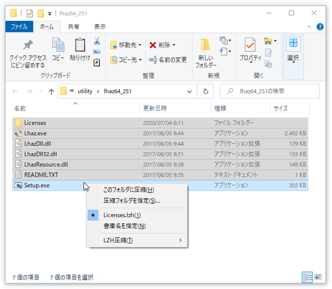
Task: Collapse the ribbon with the chevron
Action: (309, 27)
